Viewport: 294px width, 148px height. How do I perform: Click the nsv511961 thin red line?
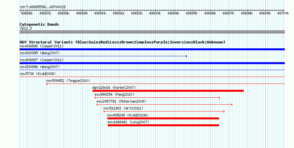coord(164,111)
